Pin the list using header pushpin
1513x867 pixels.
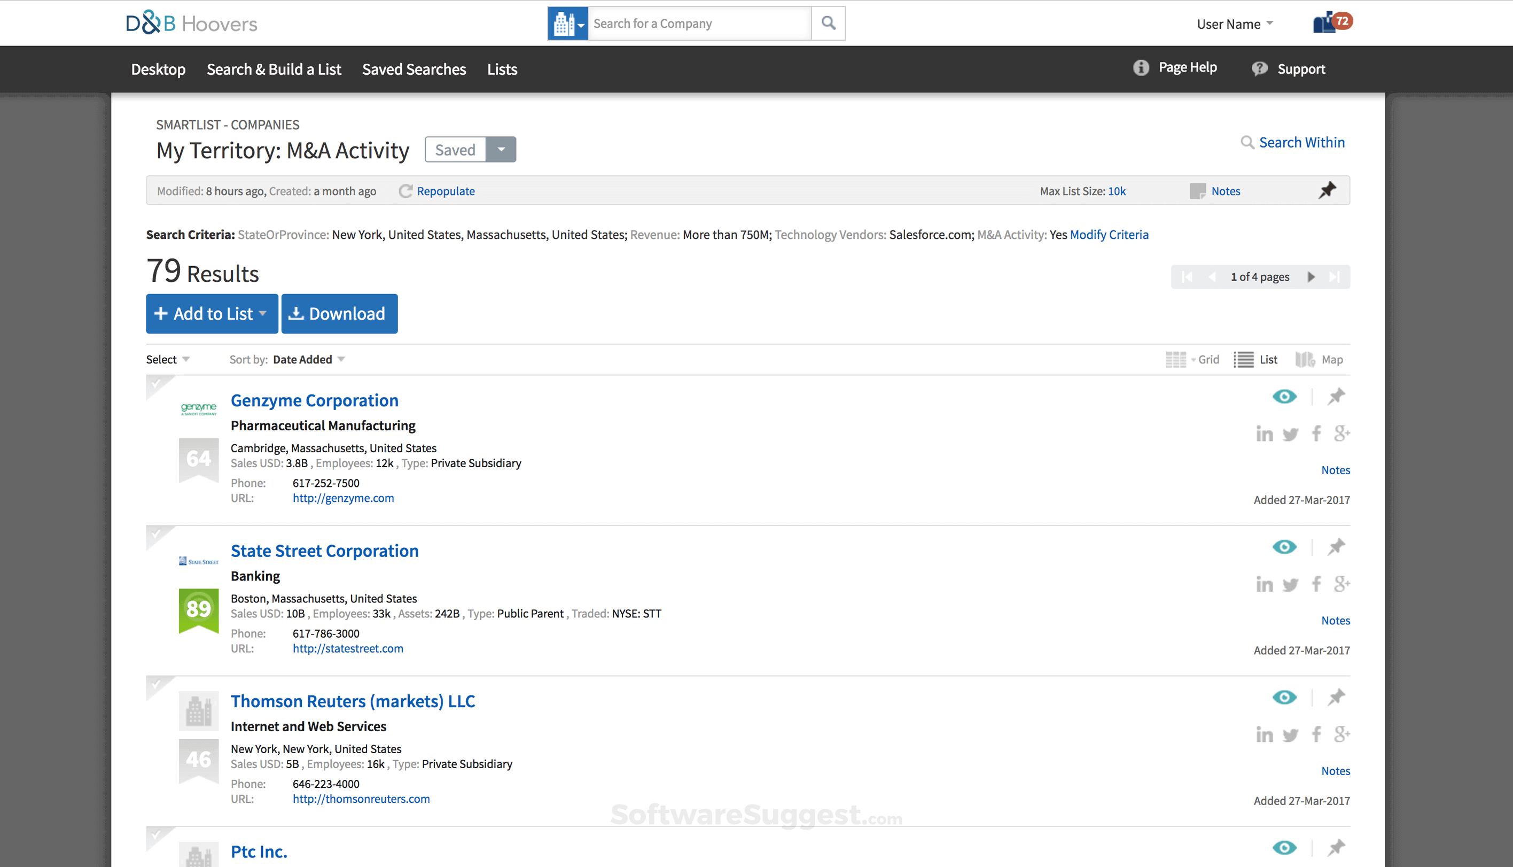pos(1328,190)
